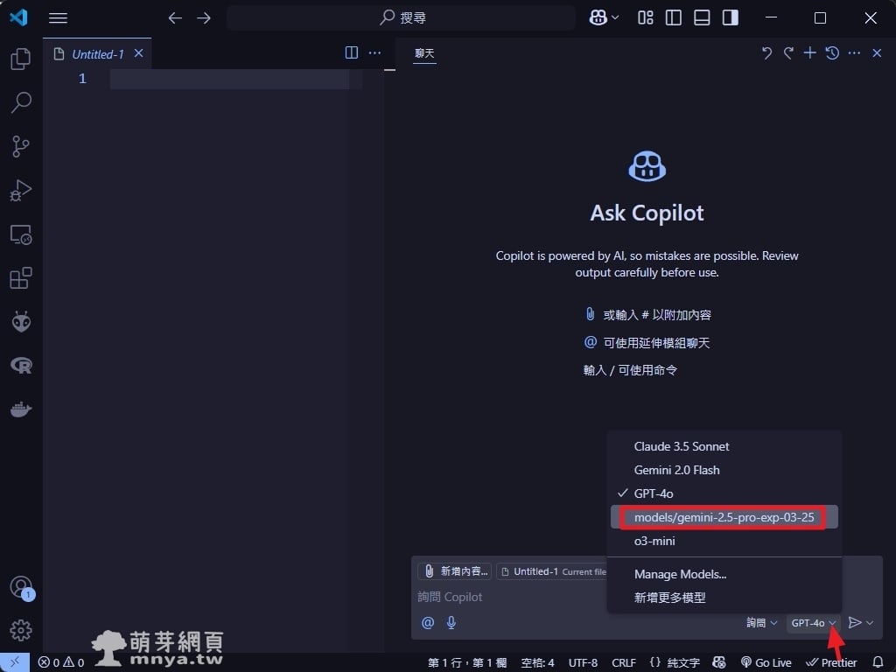Click the 新增內容 attach context button
Image resolution: width=896 pixels, height=672 pixels.
(455, 571)
